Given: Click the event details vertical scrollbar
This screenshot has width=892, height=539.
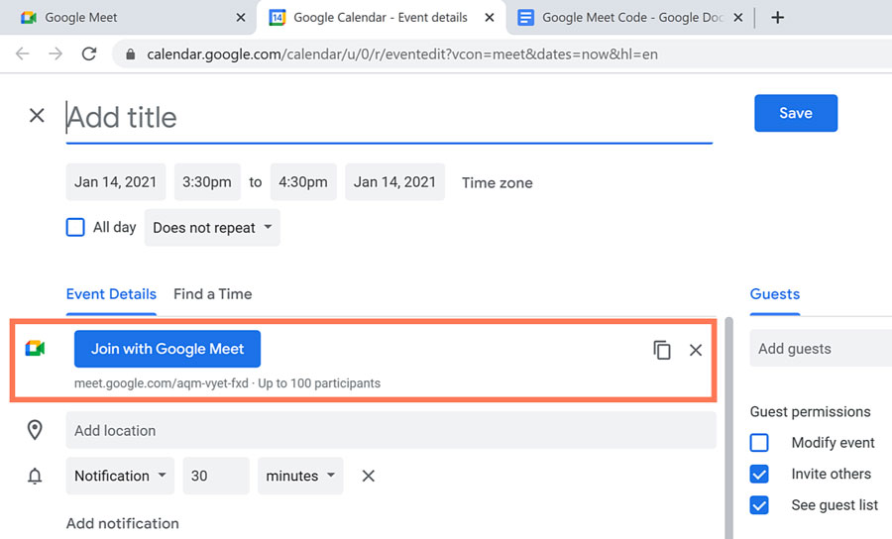Looking at the screenshot, I should pos(728,428).
